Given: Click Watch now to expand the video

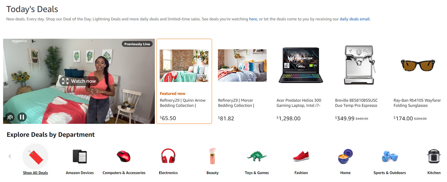Looking at the screenshot, I should point(79,81).
